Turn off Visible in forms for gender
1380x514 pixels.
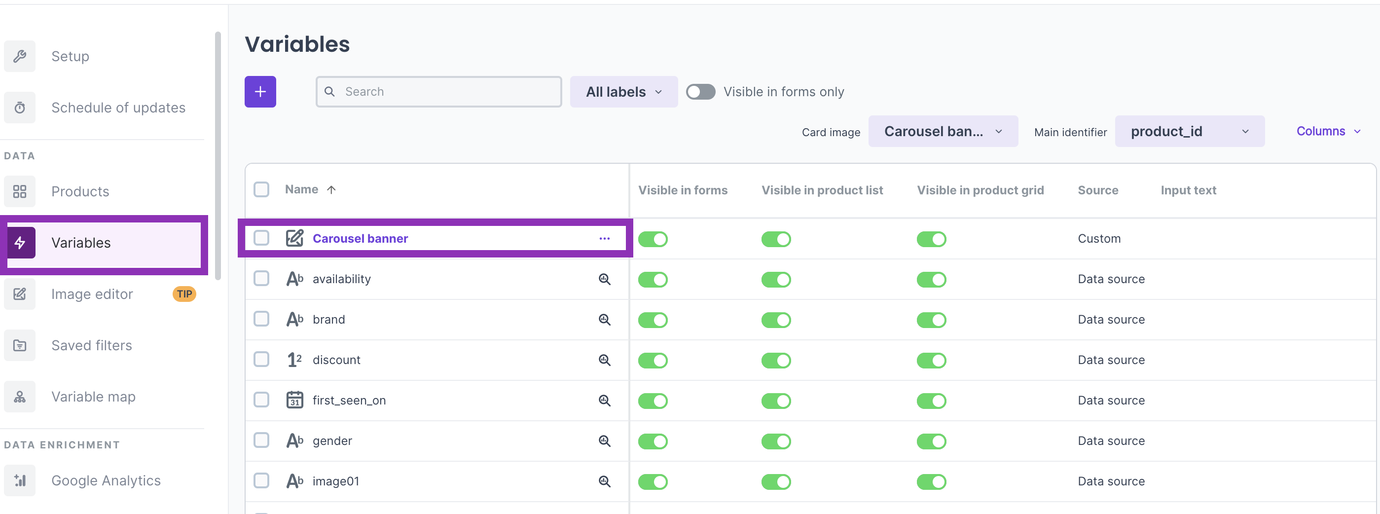pyautogui.click(x=653, y=441)
